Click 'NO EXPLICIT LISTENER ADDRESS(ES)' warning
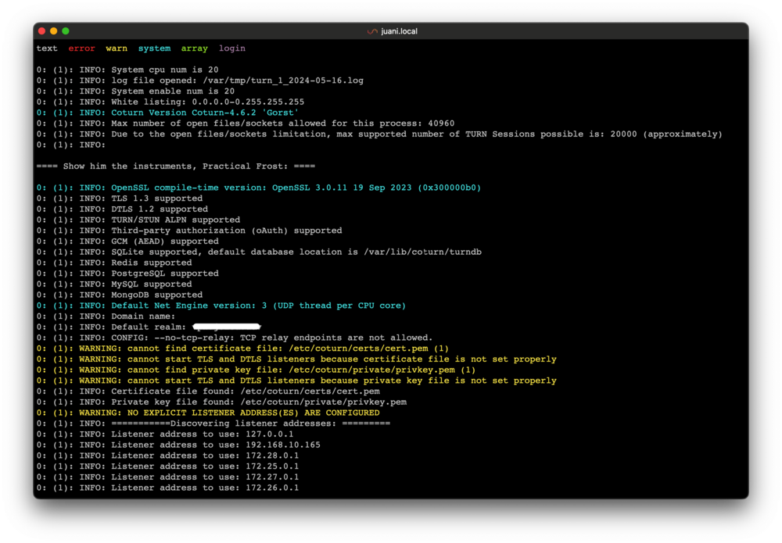Image resolution: width=782 pixels, height=543 pixels. coord(208,413)
